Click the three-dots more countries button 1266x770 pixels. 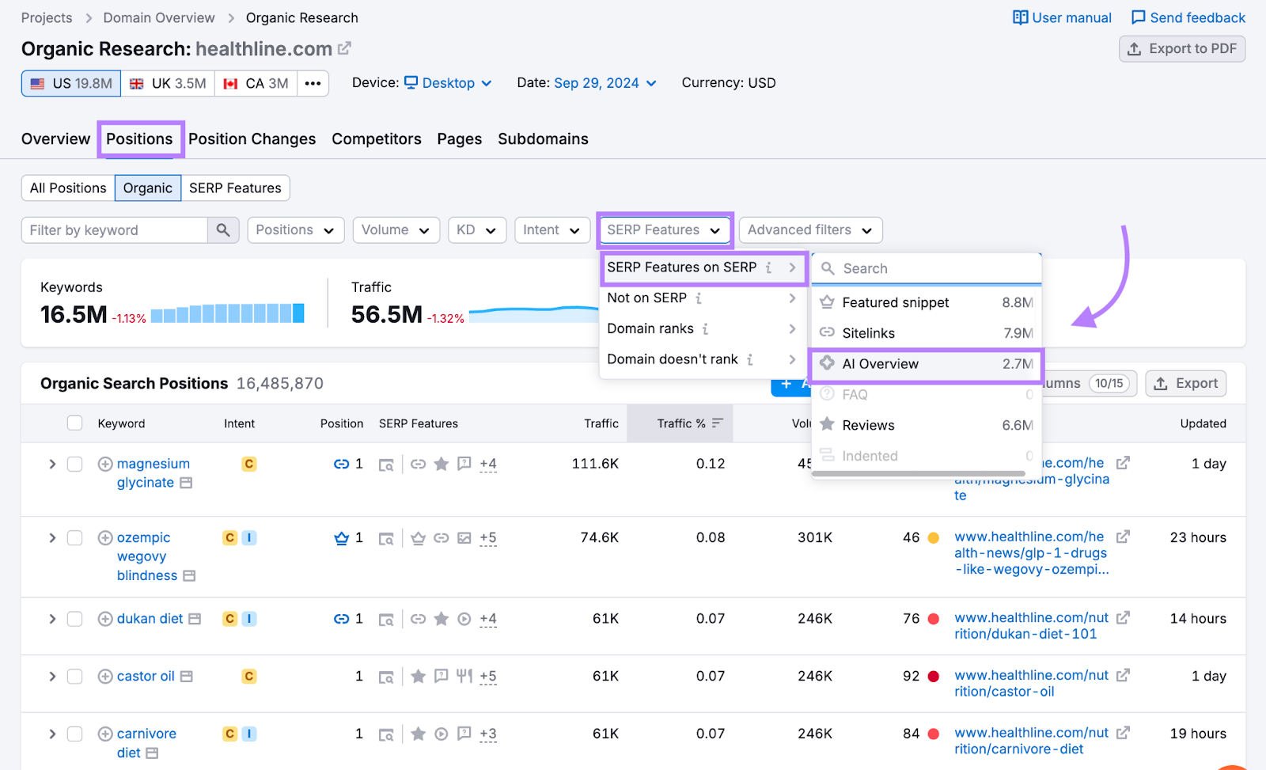[x=313, y=83]
